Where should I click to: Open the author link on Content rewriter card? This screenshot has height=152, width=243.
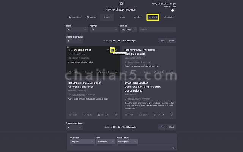[134, 62]
